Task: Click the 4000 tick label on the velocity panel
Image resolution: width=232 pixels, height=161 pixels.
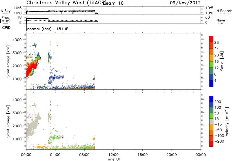Action: [17, 100]
